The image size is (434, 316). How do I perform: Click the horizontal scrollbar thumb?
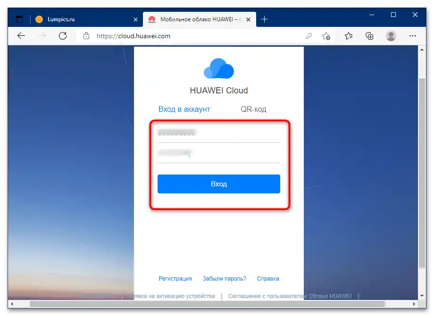(x=207, y=304)
